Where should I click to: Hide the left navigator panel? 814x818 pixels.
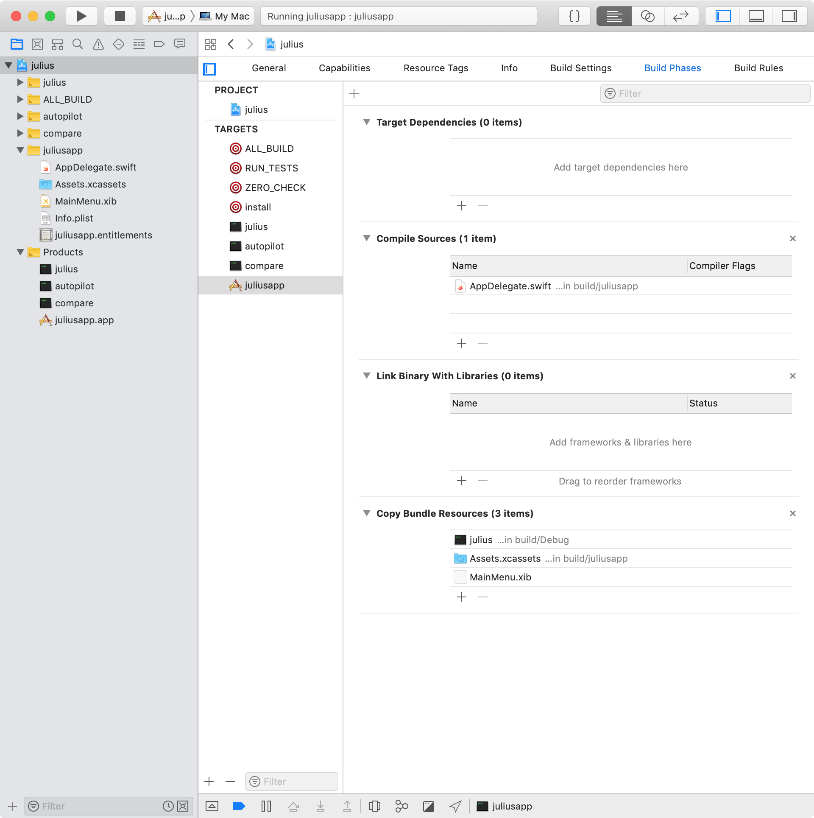click(x=723, y=16)
